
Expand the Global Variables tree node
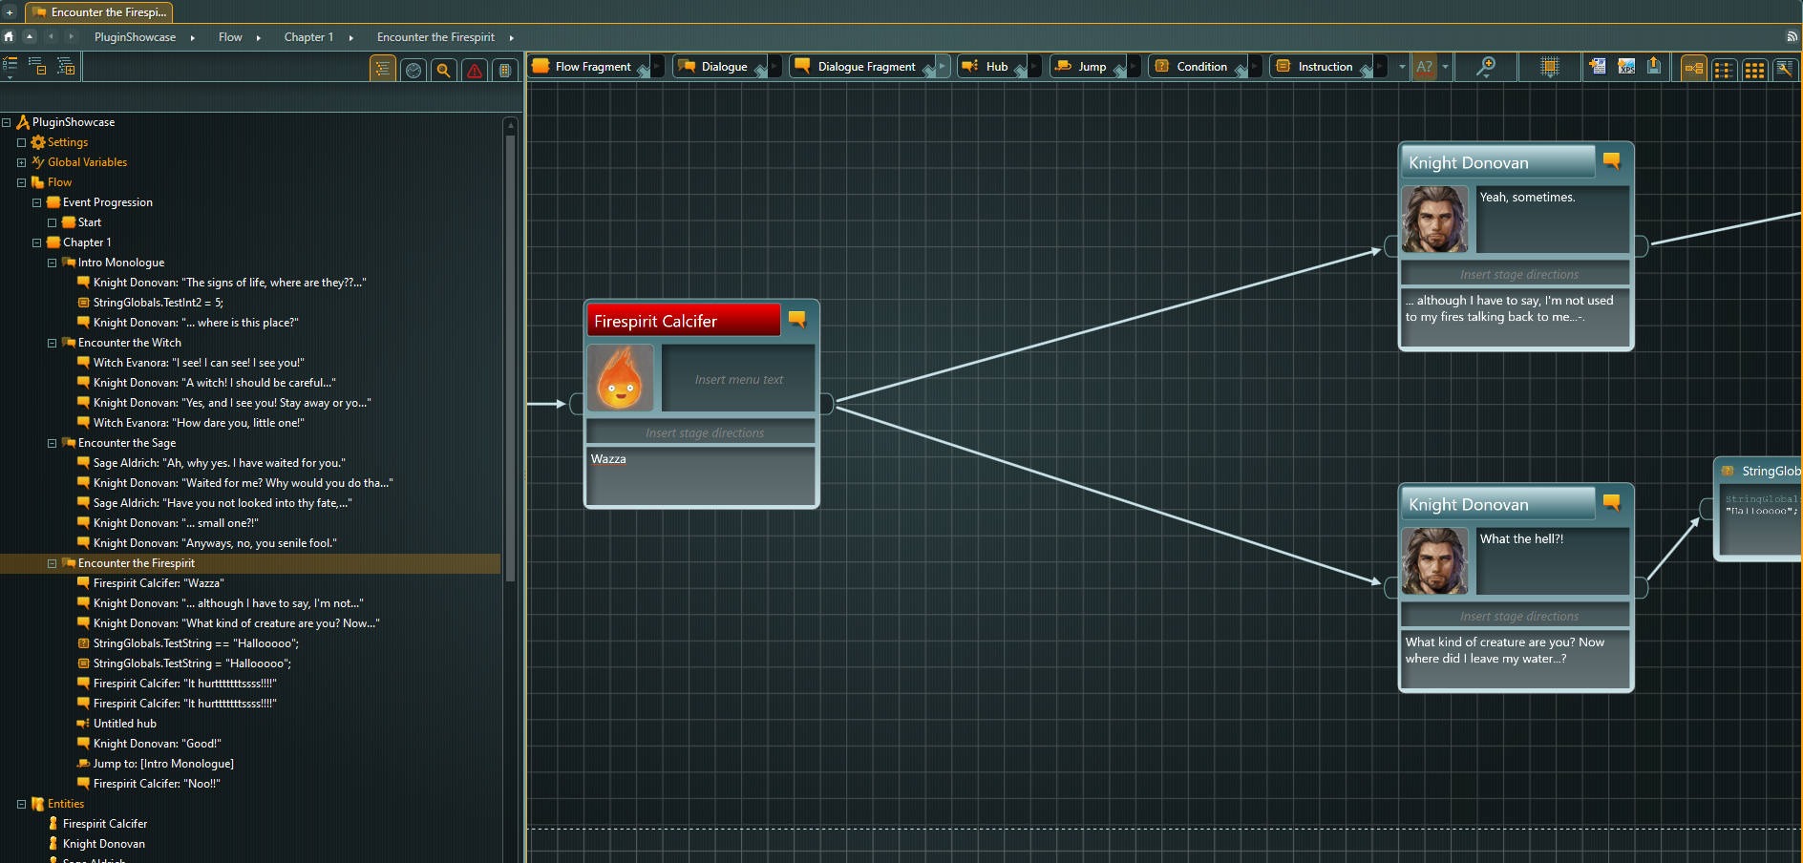[x=22, y=162]
